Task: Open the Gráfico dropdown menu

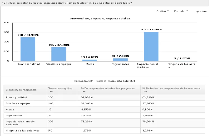Action: tap(162, 11)
